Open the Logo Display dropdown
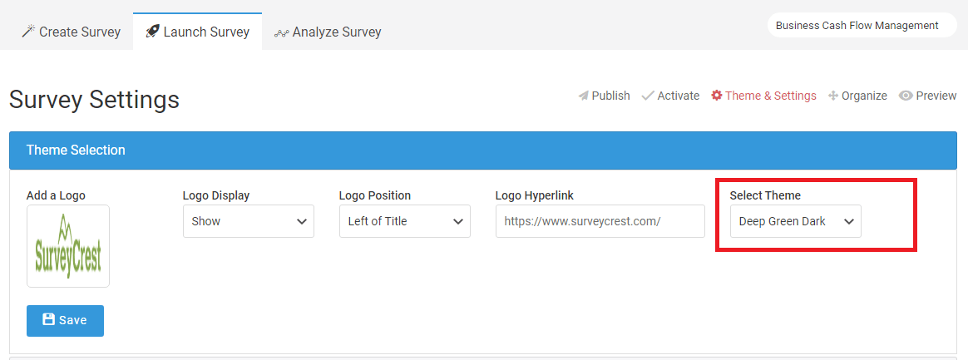The width and height of the screenshot is (968, 360). point(248,221)
